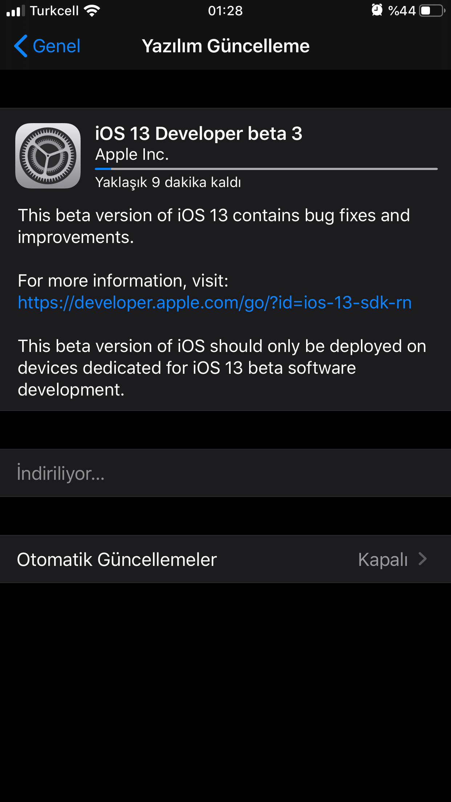The height and width of the screenshot is (802, 451).
Task: Tap the back chevron beside Genel
Action: coord(21,46)
